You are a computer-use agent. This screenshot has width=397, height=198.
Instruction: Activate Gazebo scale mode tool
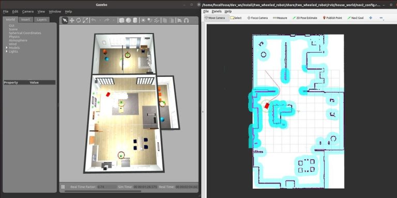click(85, 21)
